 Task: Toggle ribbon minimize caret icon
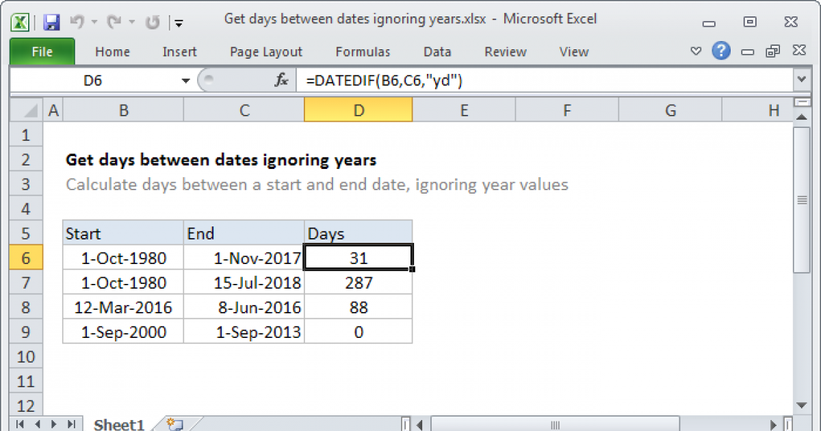point(696,51)
